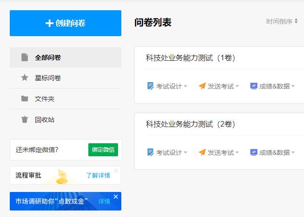This screenshot has height=217, width=304.
Task: Open 回收站 using trash bin icon
Action: pos(25,120)
